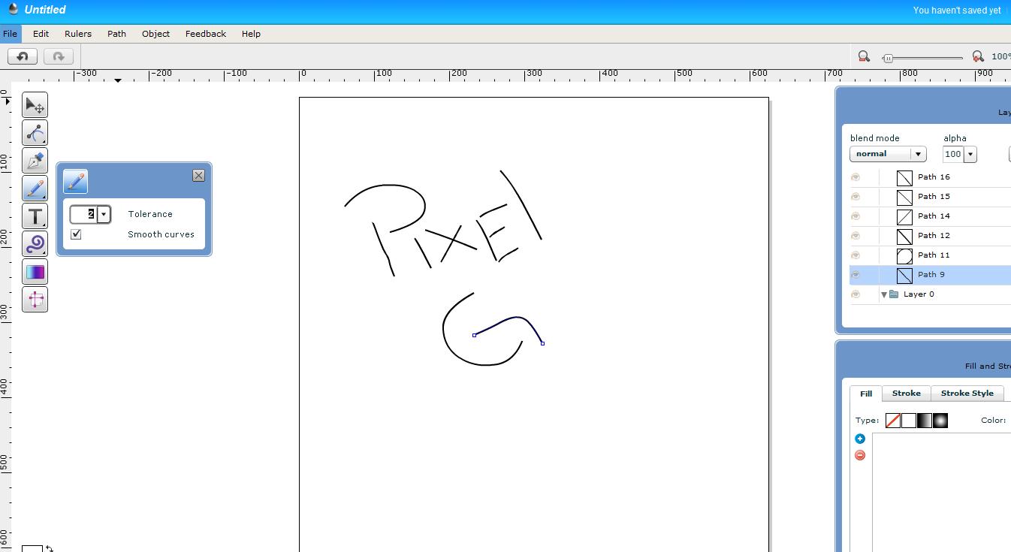Select the move/selection arrow tool
1011x552 pixels.
(35, 105)
